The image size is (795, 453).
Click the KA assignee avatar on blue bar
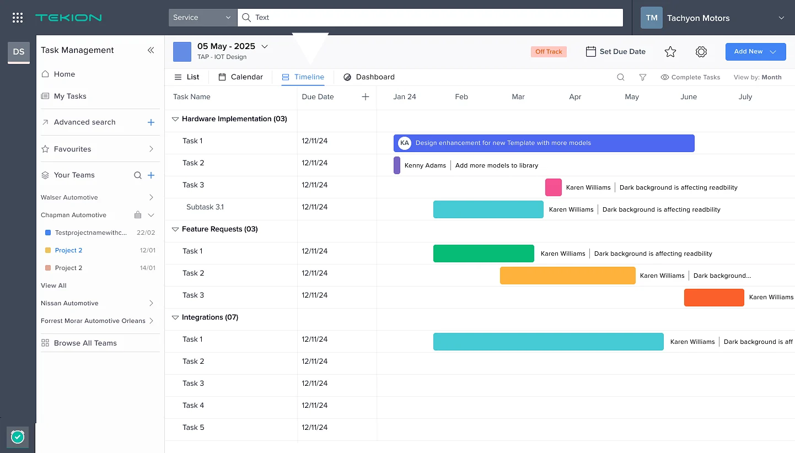coord(405,143)
